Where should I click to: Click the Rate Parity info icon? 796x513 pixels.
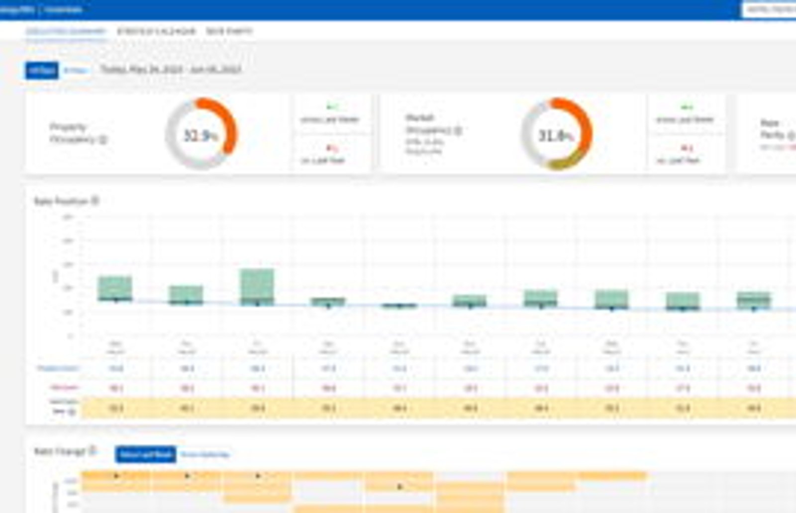tap(791, 135)
